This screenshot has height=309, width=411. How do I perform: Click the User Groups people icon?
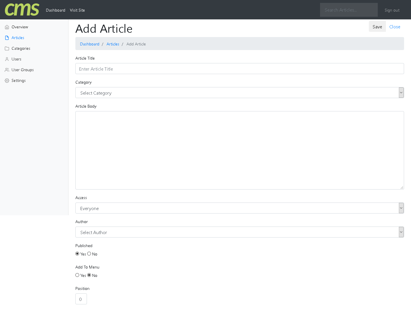(x=7, y=70)
